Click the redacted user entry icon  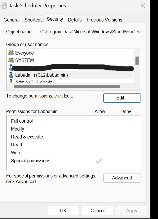coord(11,68)
